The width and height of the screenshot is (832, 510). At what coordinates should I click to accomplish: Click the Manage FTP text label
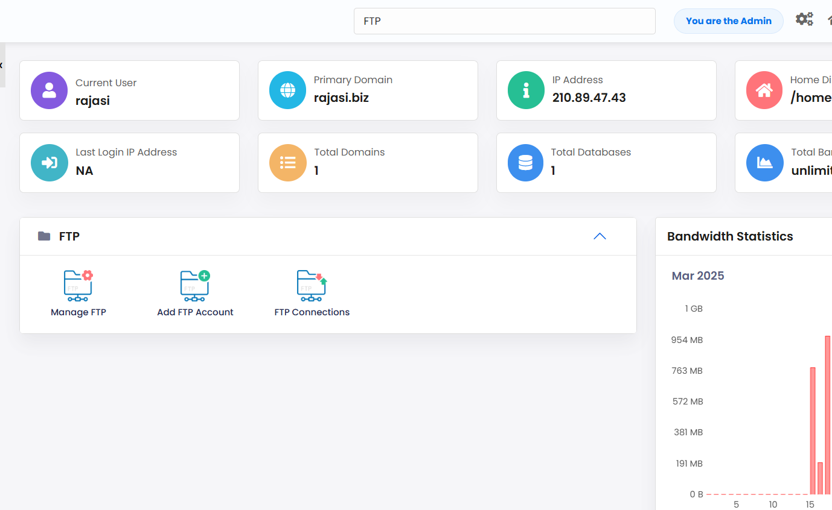[x=78, y=312]
